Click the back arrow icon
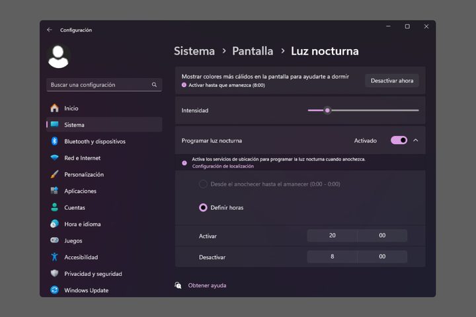The height and width of the screenshot is (317, 476). (x=50, y=30)
